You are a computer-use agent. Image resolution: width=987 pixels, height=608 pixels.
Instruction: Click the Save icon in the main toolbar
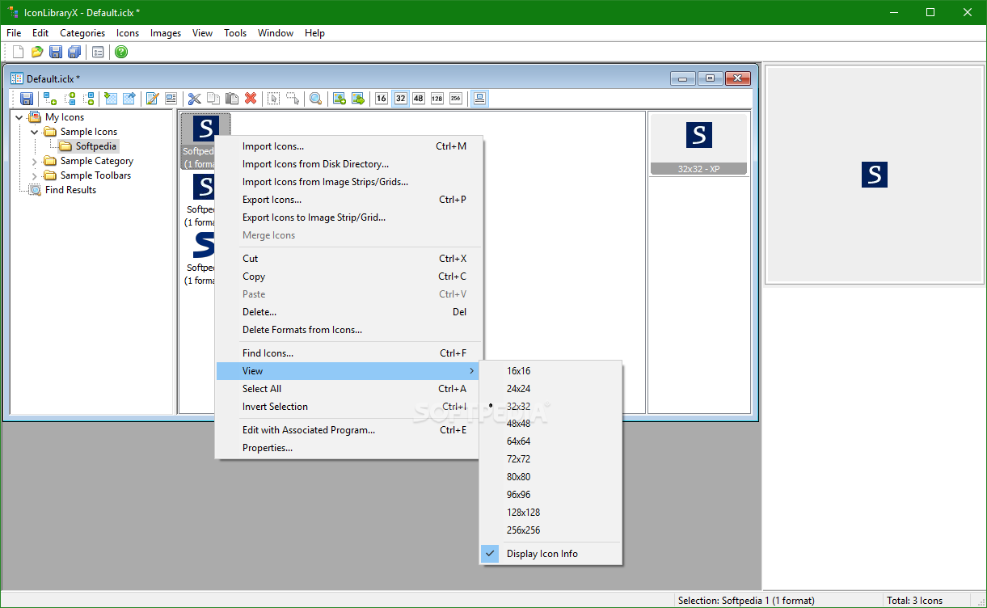tap(56, 52)
